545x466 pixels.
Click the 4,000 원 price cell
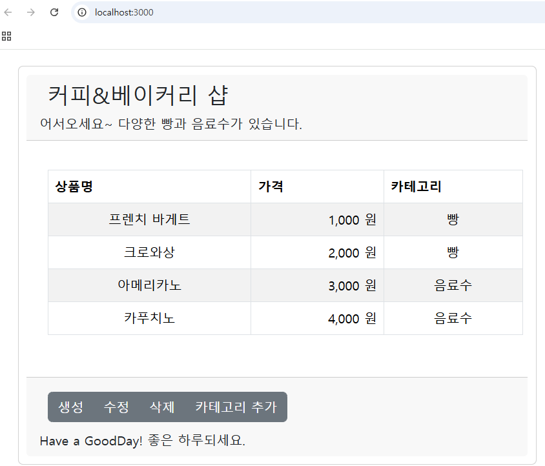point(317,318)
